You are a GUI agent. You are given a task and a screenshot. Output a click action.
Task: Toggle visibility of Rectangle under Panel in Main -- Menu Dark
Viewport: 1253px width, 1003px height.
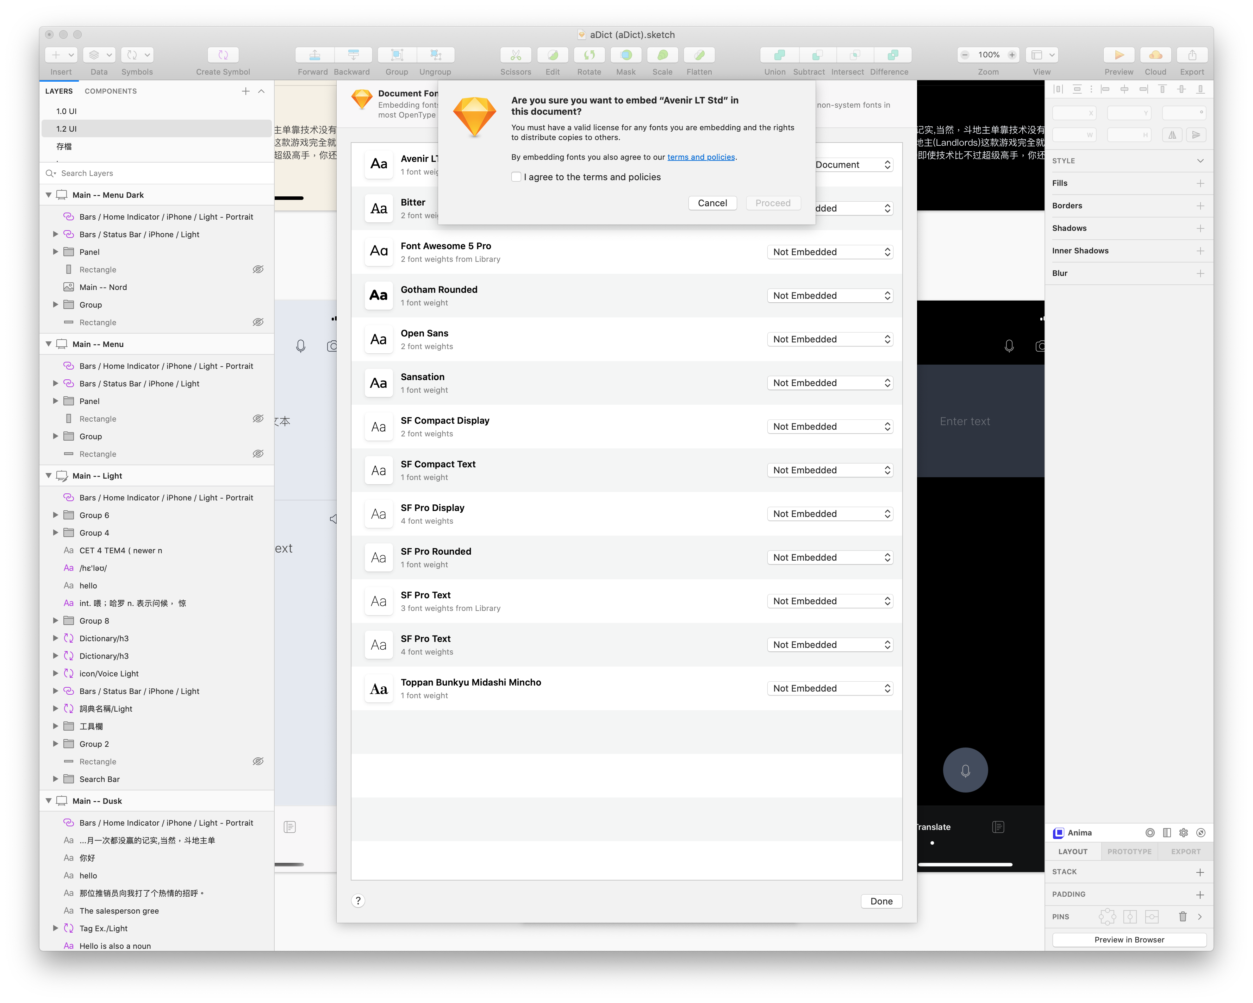258,270
